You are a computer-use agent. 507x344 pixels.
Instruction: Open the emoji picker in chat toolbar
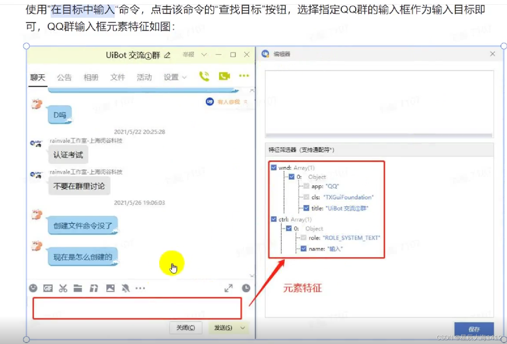pyautogui.click(x=33, y=288)
